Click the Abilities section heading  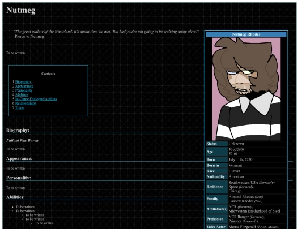coord(15,197)
